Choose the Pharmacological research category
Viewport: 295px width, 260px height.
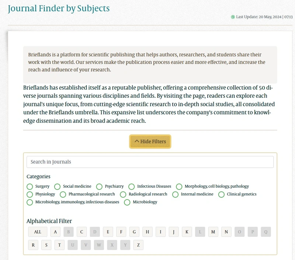(63, 194)
